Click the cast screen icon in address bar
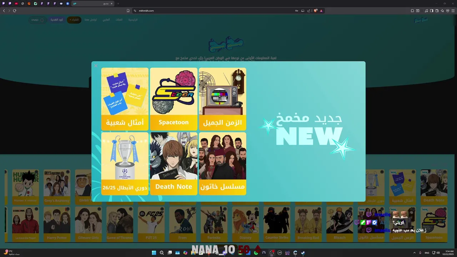Screen dimensions: 457x257 click(x=303, y=11)
